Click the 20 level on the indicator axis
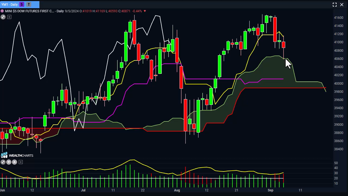Screen dimensions: 348x196 point(336,178)
